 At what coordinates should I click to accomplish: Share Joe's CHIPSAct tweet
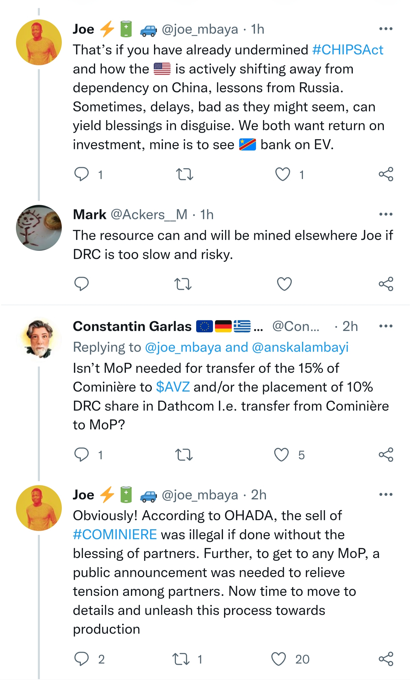coord(386,174)
